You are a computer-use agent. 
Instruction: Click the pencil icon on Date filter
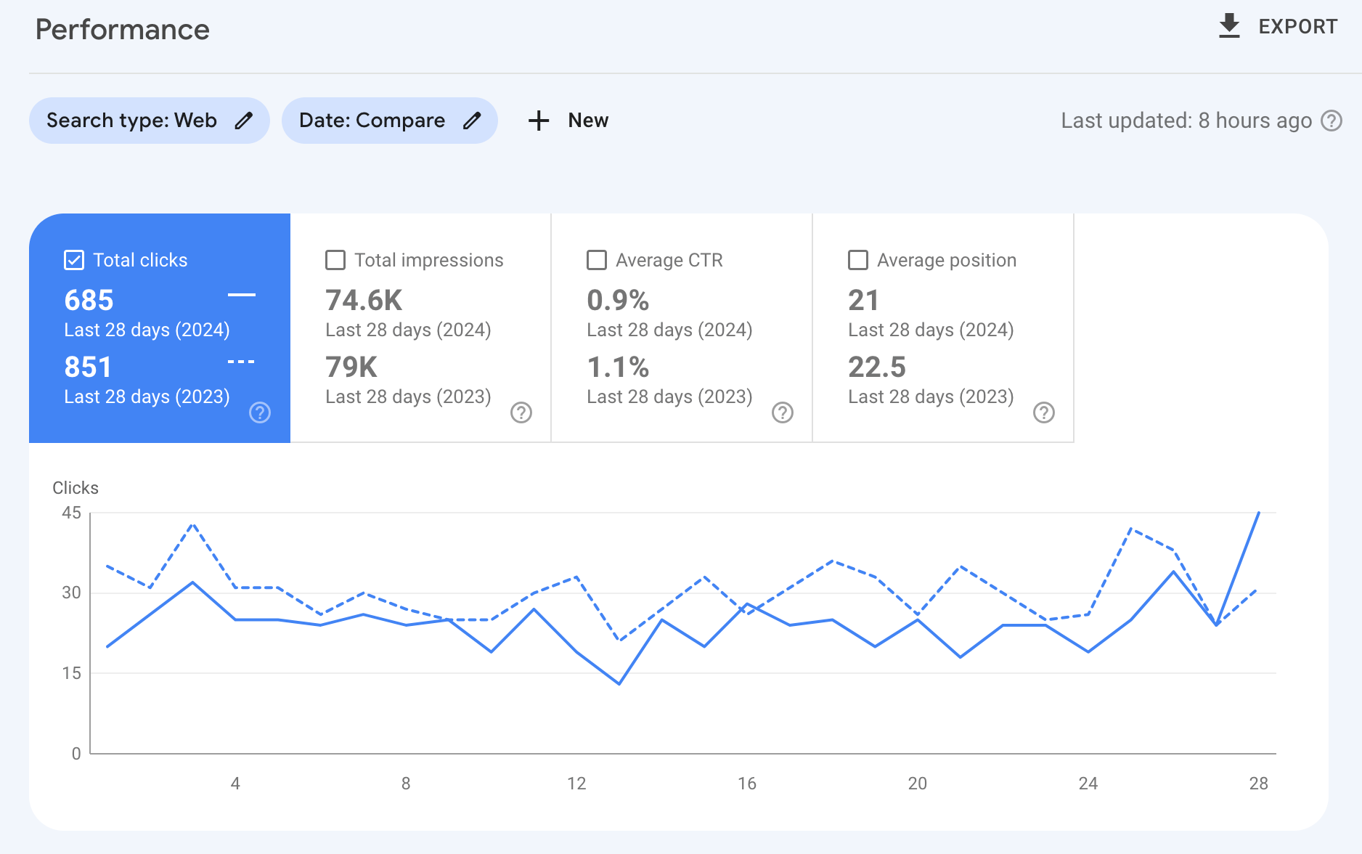(473, 121)
